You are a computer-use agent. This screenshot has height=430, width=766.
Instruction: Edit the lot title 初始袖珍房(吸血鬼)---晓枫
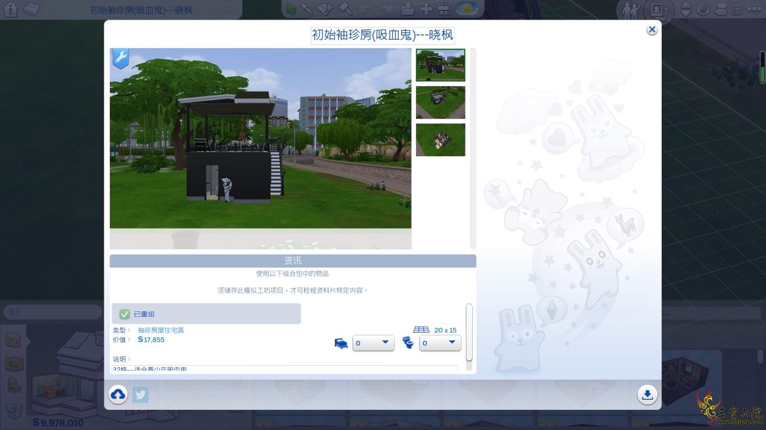[x=382, y=35]
